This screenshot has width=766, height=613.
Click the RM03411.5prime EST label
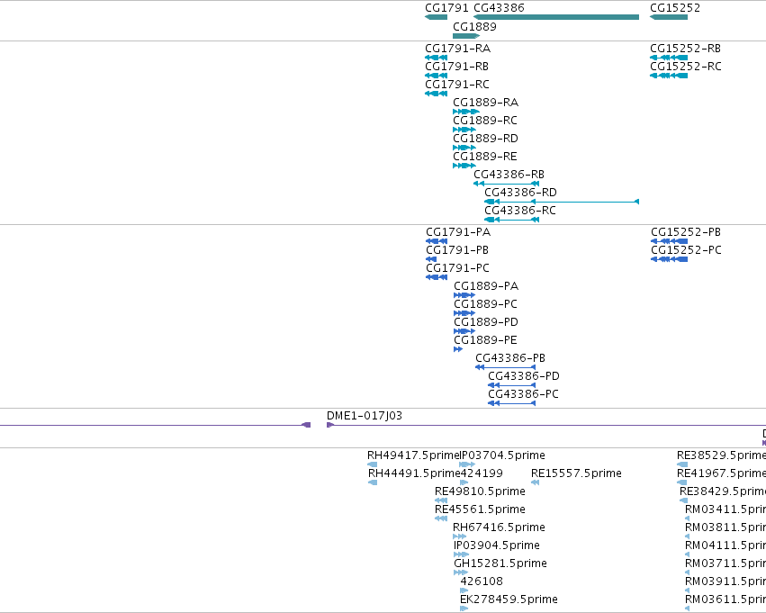click(x=725, y=509)
